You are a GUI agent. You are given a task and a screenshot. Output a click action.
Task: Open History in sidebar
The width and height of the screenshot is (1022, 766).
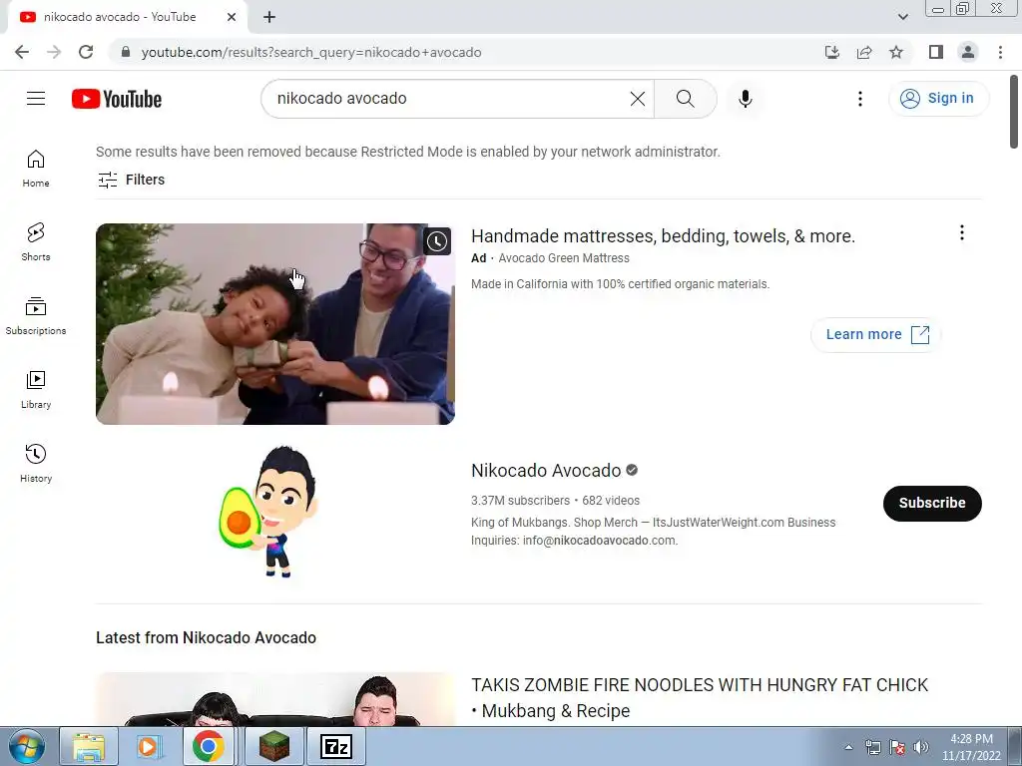36,463
